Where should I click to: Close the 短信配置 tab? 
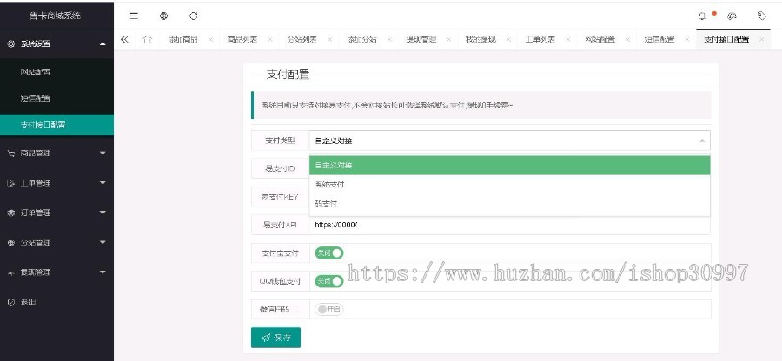[x=686, y=40]
